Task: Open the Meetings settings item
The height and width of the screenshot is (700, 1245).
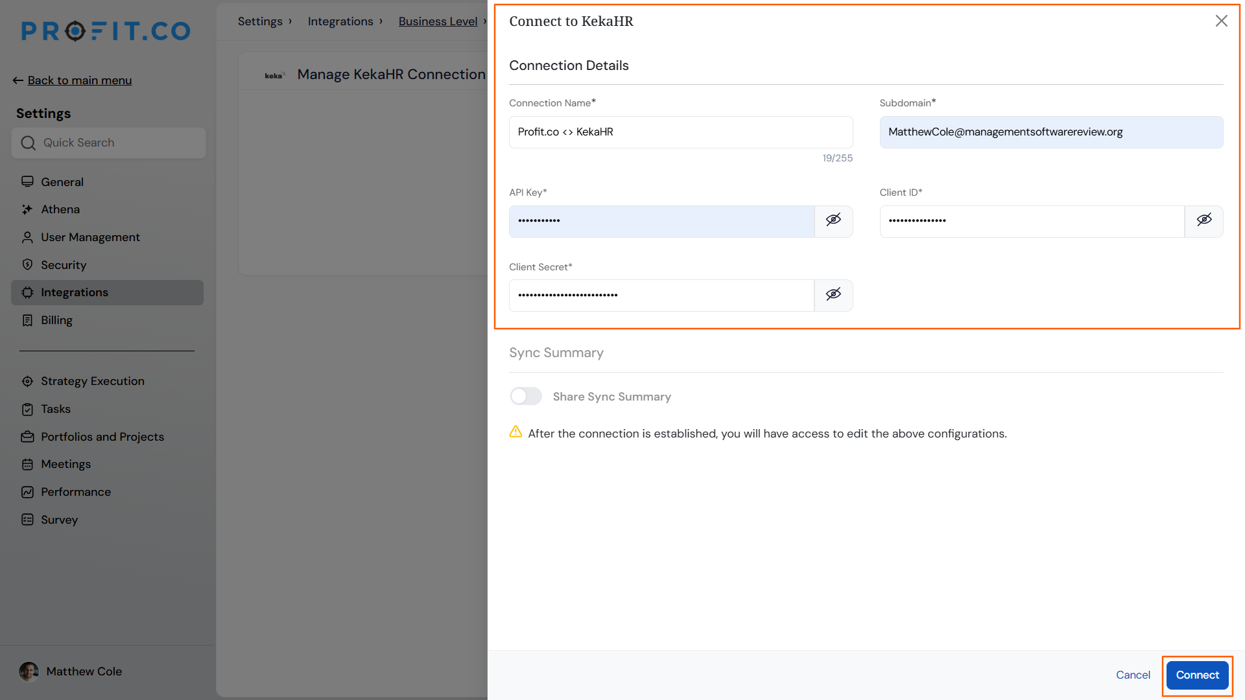Action: click(x=107, y=464)
